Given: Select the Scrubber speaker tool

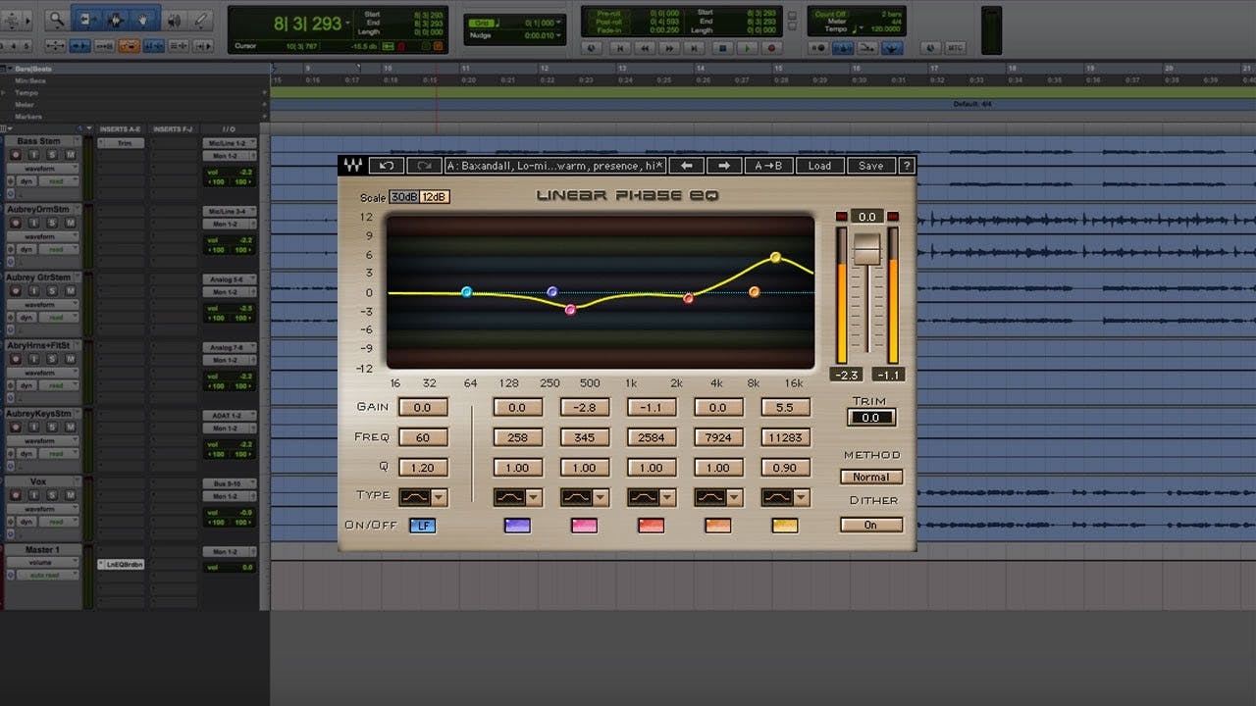Looking at the screenshot, I should point(174,19).
